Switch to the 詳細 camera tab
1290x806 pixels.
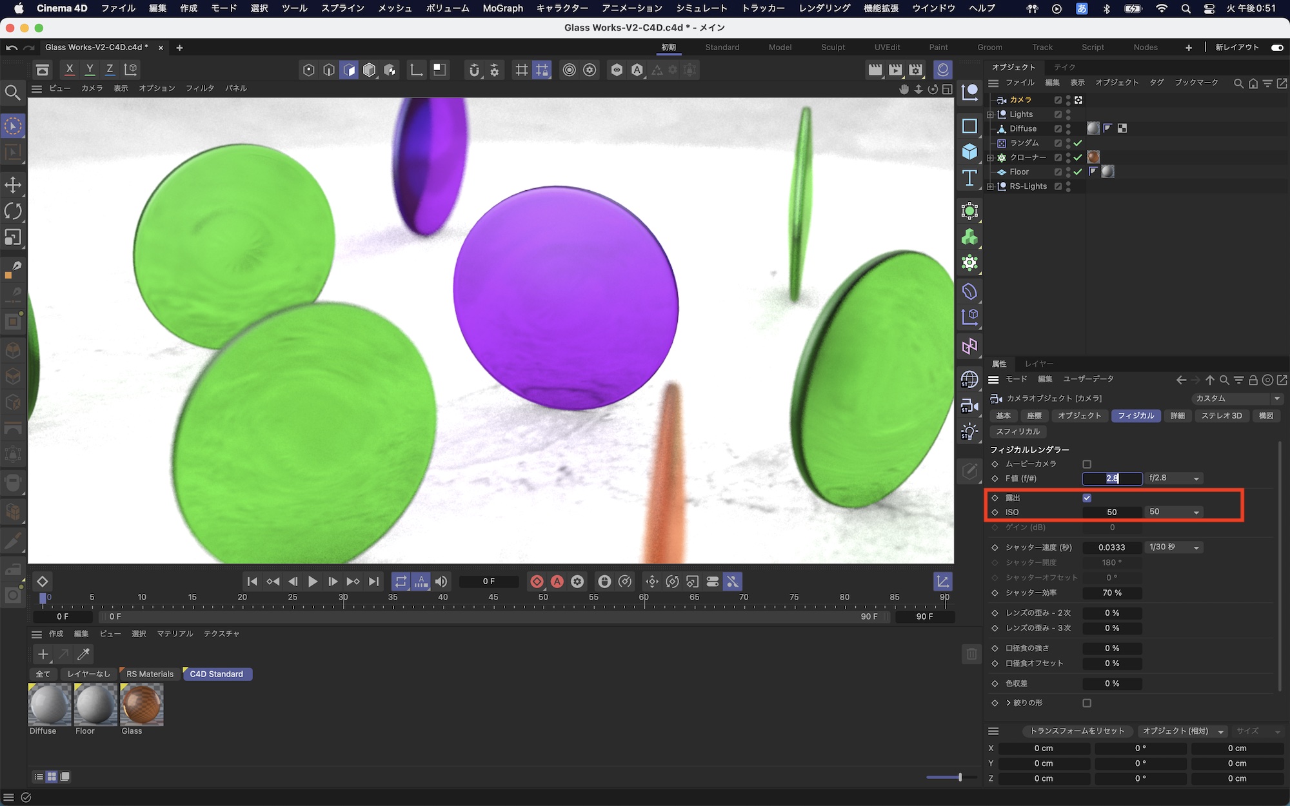pos(1177,416)
